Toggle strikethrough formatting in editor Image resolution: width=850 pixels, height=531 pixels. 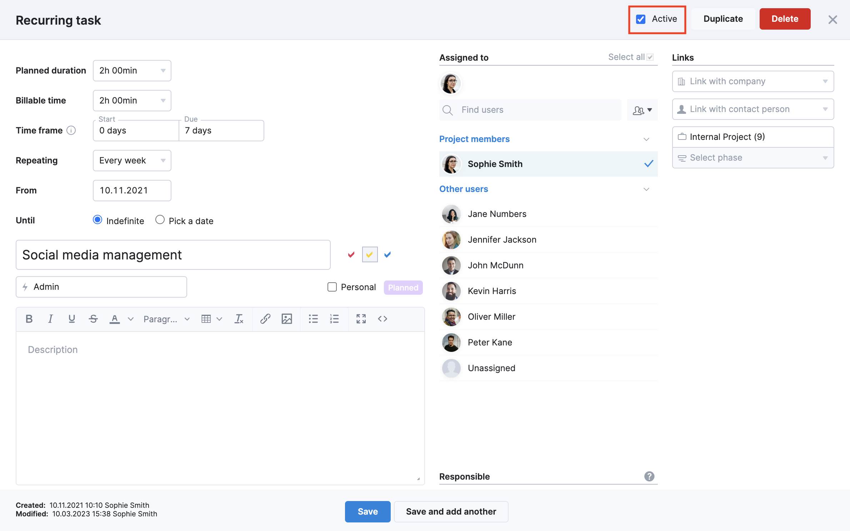(x=93, y=319)
